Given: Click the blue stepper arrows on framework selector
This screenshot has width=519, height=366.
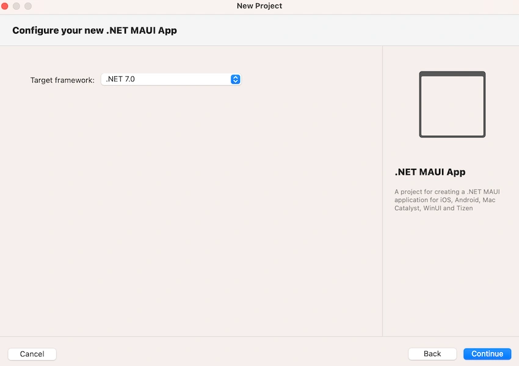Looking at the screenshot, I should pos(235,79).
